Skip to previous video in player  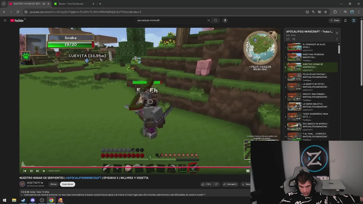[25, 171]
